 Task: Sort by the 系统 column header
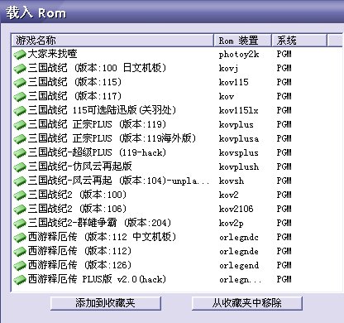pos(299,41)
